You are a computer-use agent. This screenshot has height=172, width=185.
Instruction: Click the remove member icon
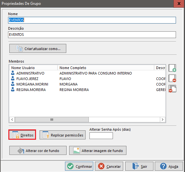click(x=172, y=78)
